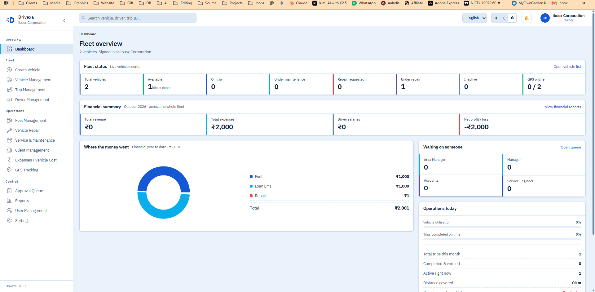595x292 pixels.
Task: Click the Driver Management ID card icon
Action: tap(9, 100)
